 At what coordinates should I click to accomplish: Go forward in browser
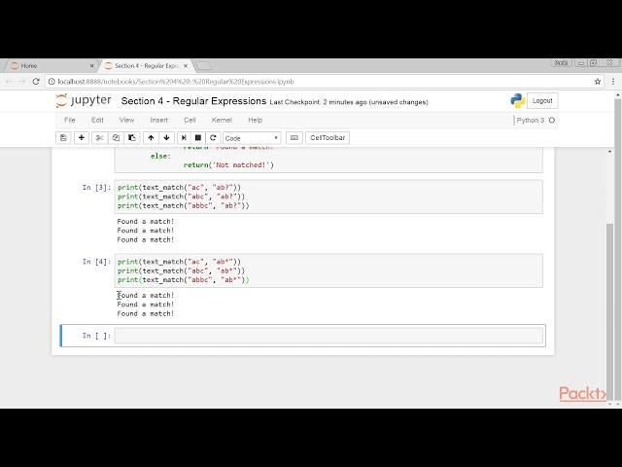(22, 82)
